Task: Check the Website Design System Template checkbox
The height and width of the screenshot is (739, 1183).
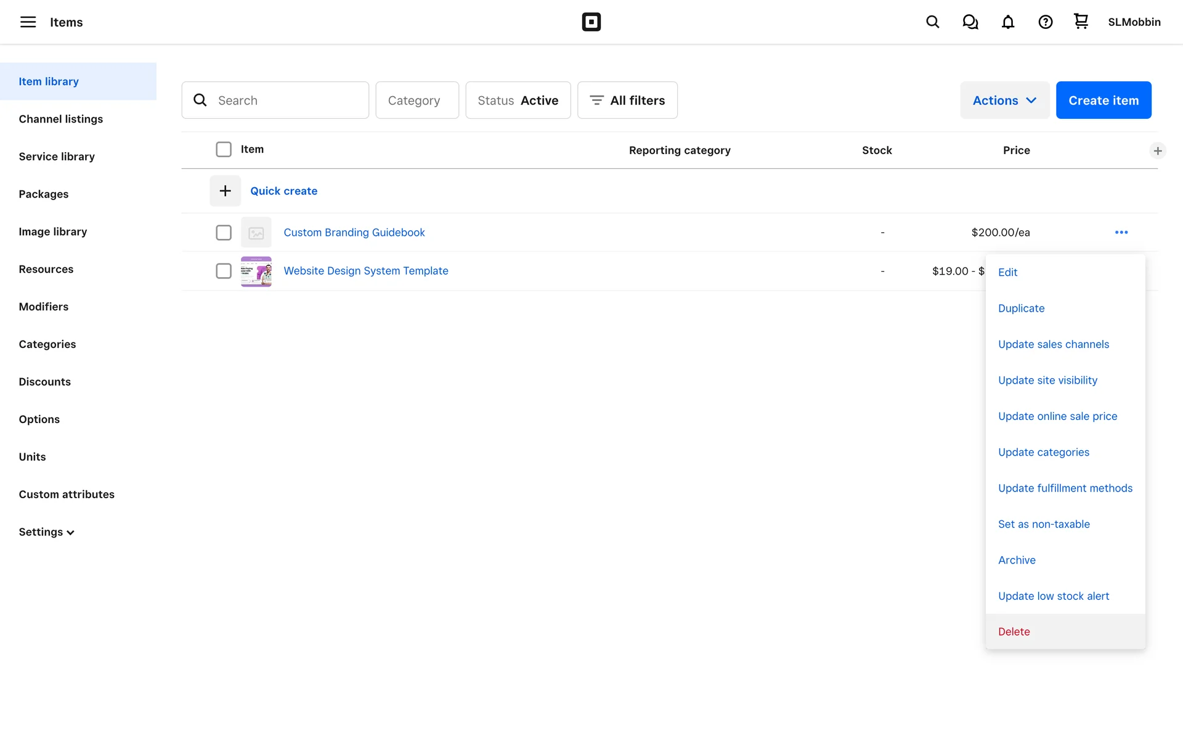Action: (224, 271)
